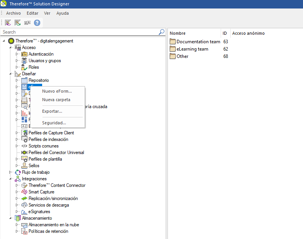Image resolution: width=303 pixels, height=239 pixels.
Task: Click the eSignatures icon
Action: point(24,212)
